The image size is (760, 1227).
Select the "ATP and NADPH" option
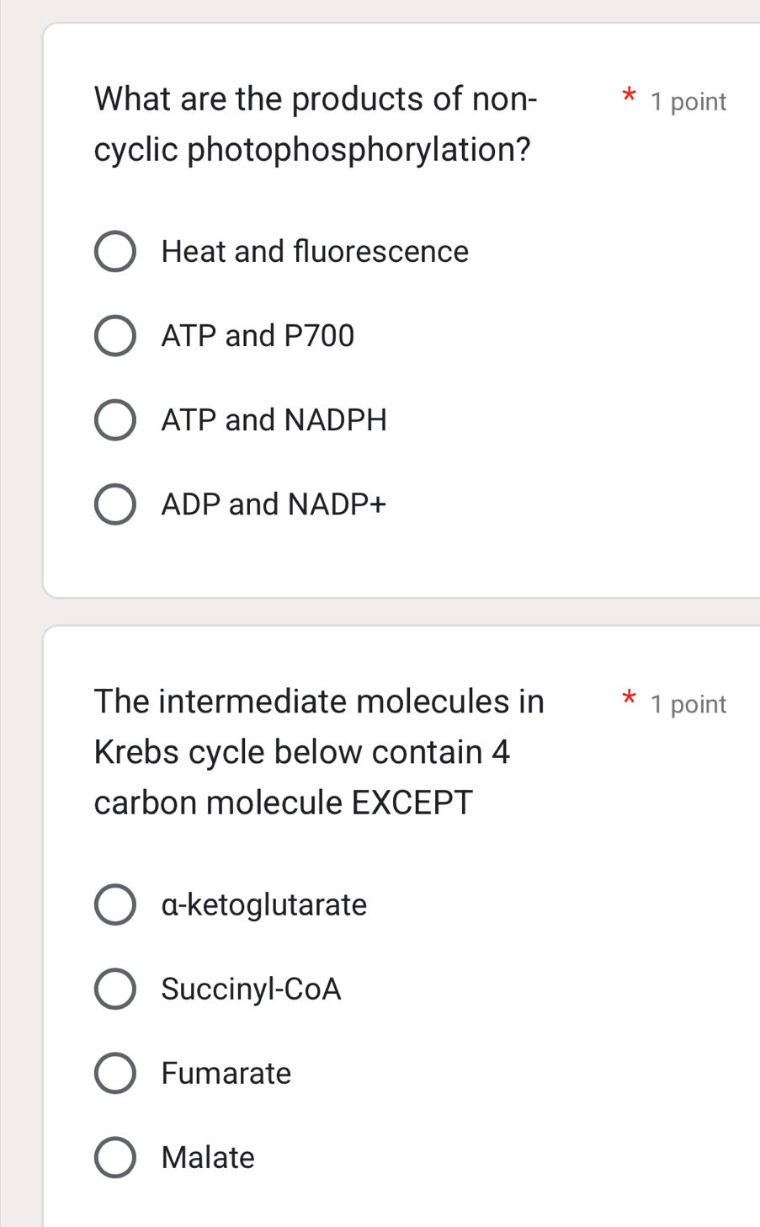point(115,419)
